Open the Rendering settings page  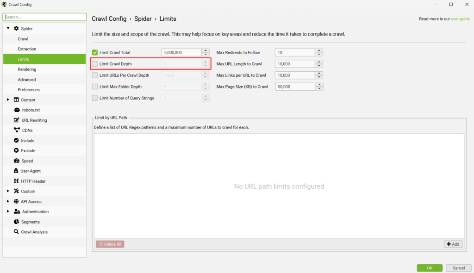point(44,69)
